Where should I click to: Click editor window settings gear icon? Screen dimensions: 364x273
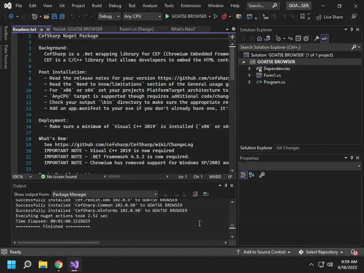click(233, 29)
